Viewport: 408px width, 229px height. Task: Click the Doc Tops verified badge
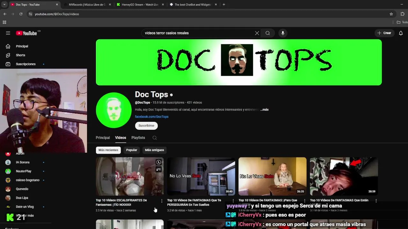click(x=171, y=95)
